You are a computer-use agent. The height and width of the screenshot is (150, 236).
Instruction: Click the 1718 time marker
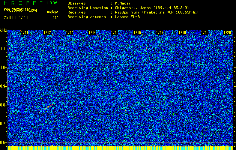(x=182, y=32)
